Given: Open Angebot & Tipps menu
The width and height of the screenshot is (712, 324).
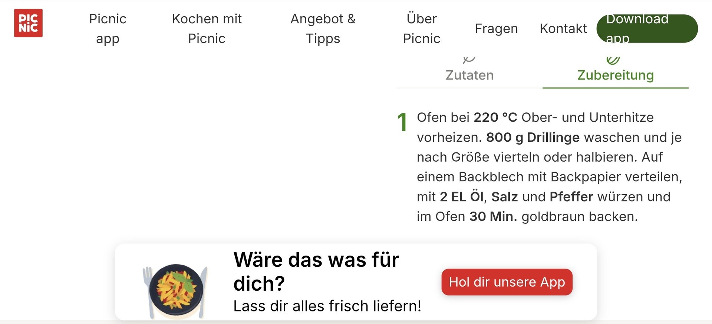Looking at the screenshot, I should click(323, 28).
